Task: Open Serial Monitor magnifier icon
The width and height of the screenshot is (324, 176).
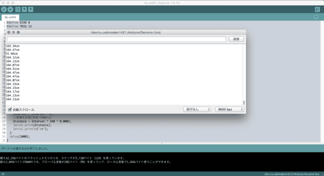Action: click(317, 9)
